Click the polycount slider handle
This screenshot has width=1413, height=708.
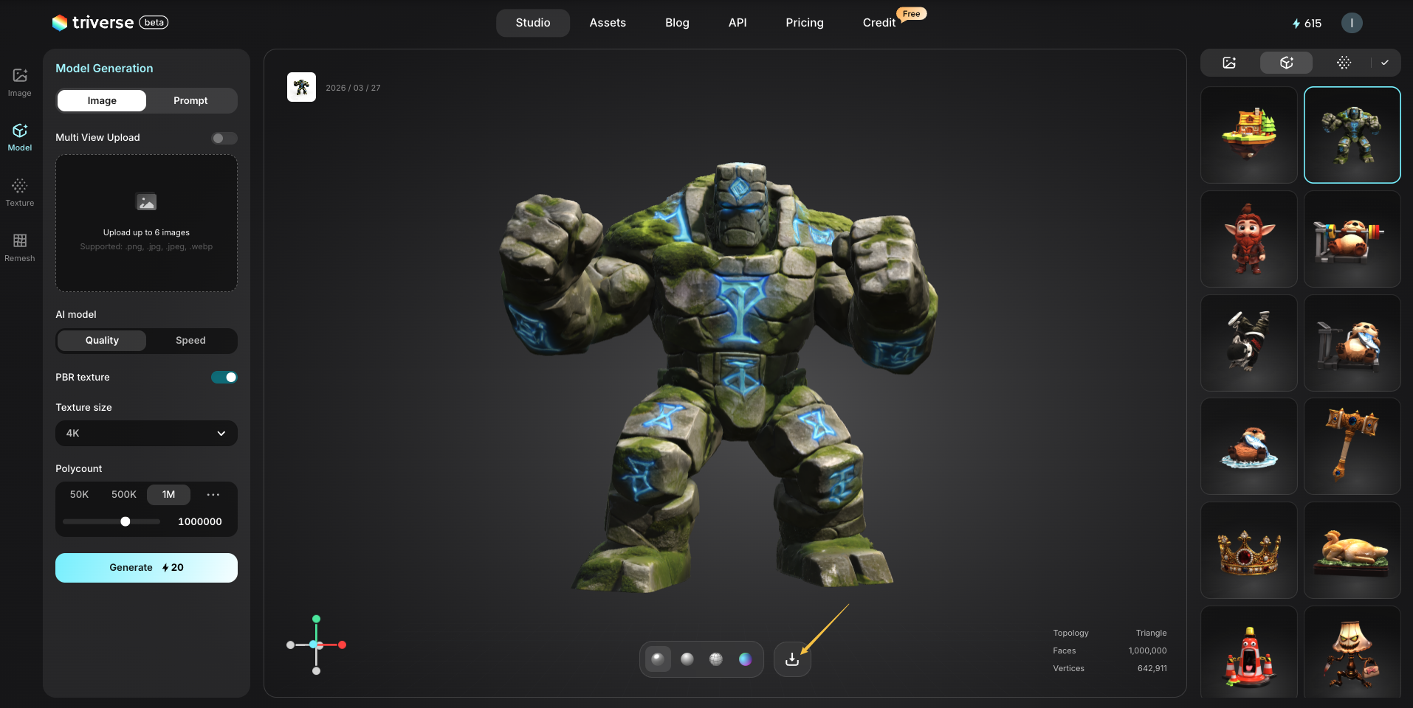126,522
